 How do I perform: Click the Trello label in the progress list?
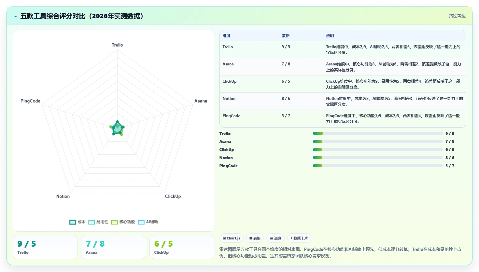click(x=225, y=134)
